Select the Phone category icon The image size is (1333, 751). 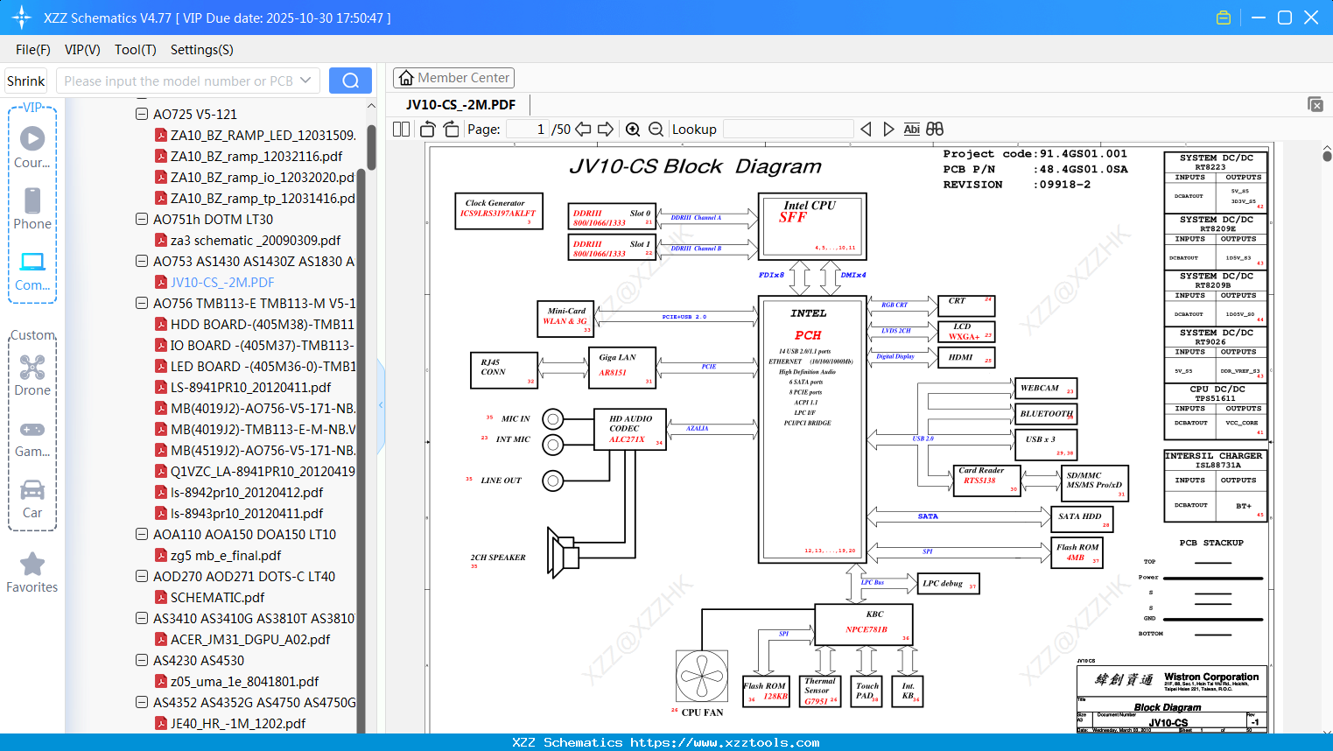pyautogui.click(x=32, y=208)
